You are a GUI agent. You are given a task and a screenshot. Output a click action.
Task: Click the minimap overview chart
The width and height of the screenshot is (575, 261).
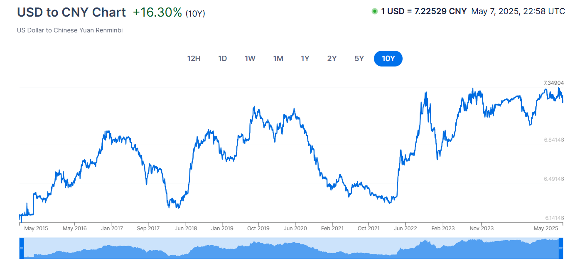[291, 248]
